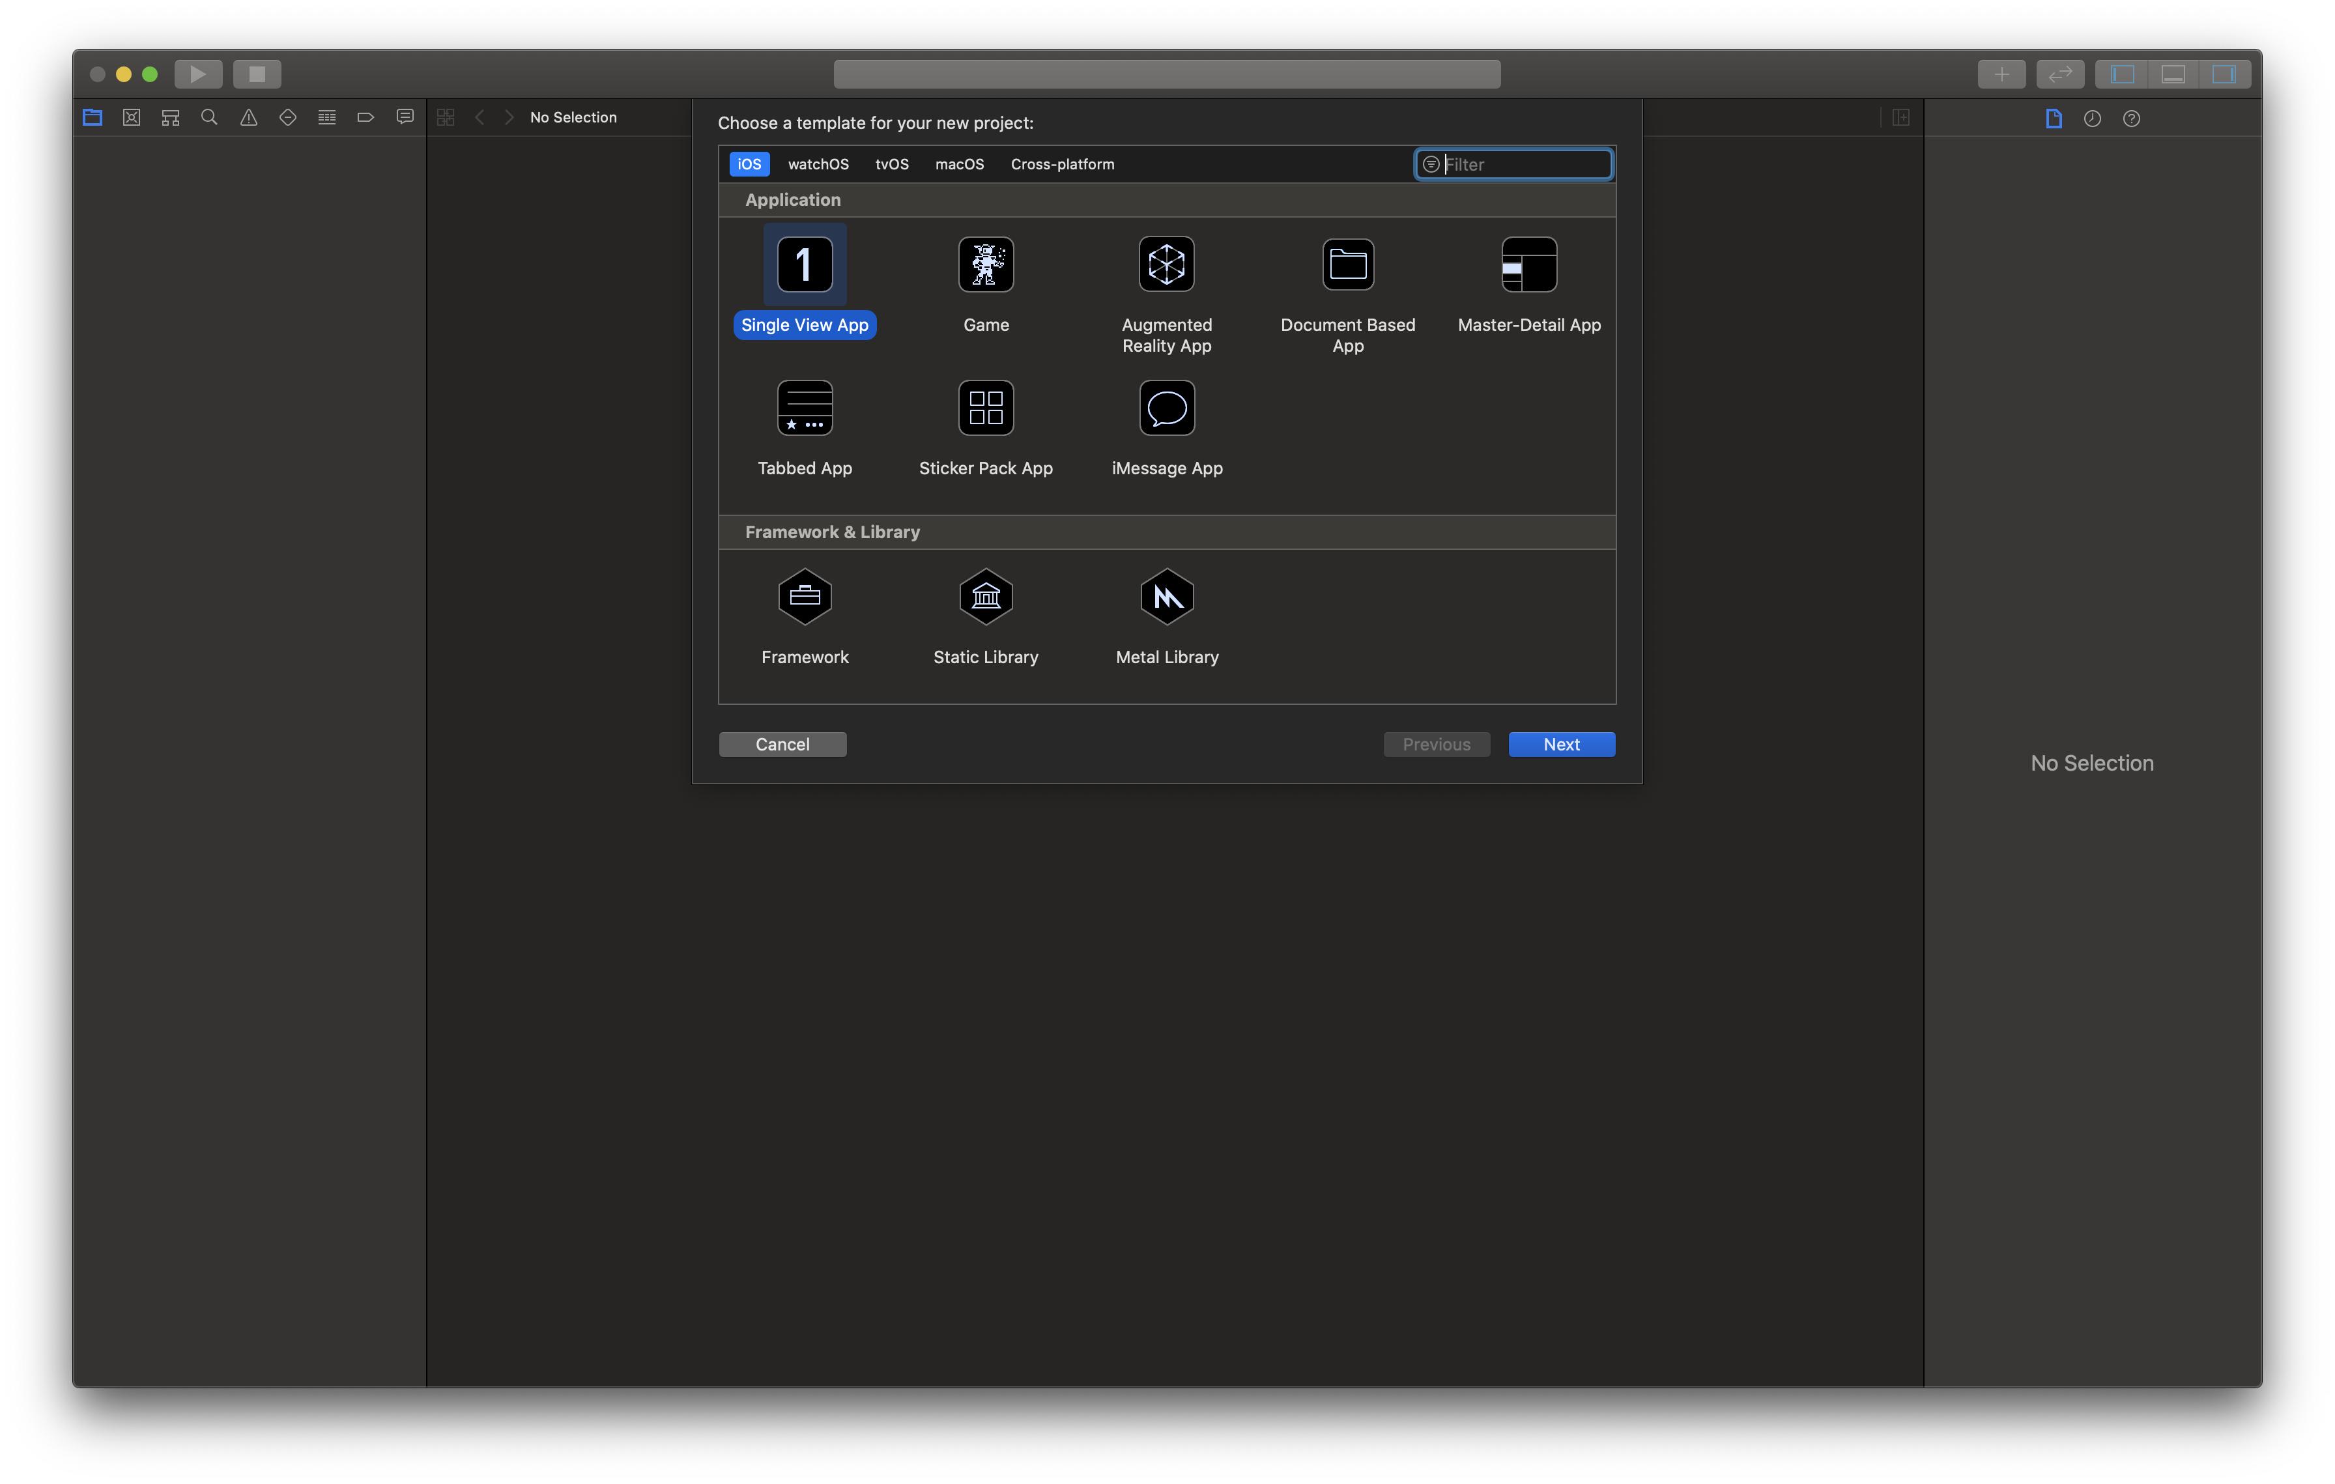Select the Metal Library template
Screen dimensions: 2335x1484
(x=1167, y=616)
